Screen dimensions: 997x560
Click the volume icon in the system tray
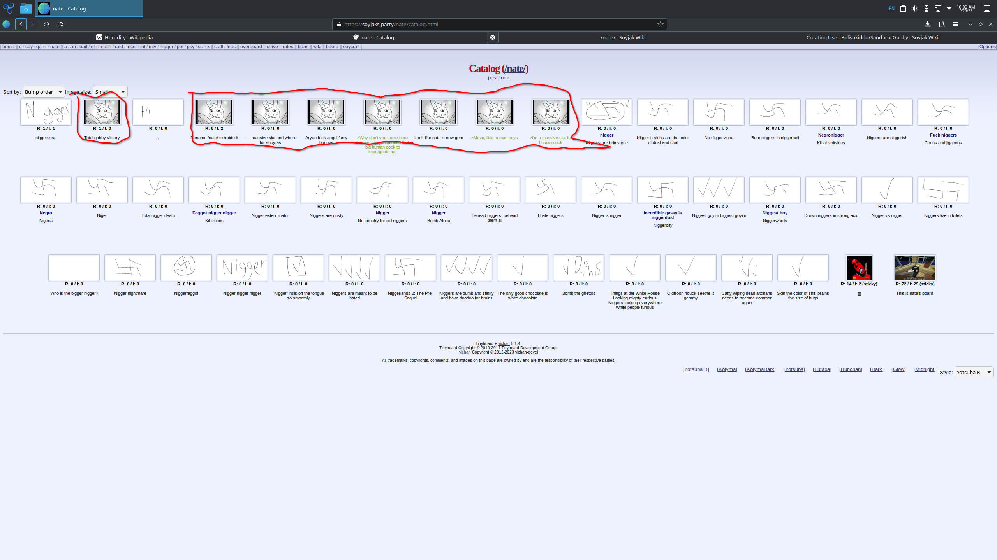click(914, 9)
